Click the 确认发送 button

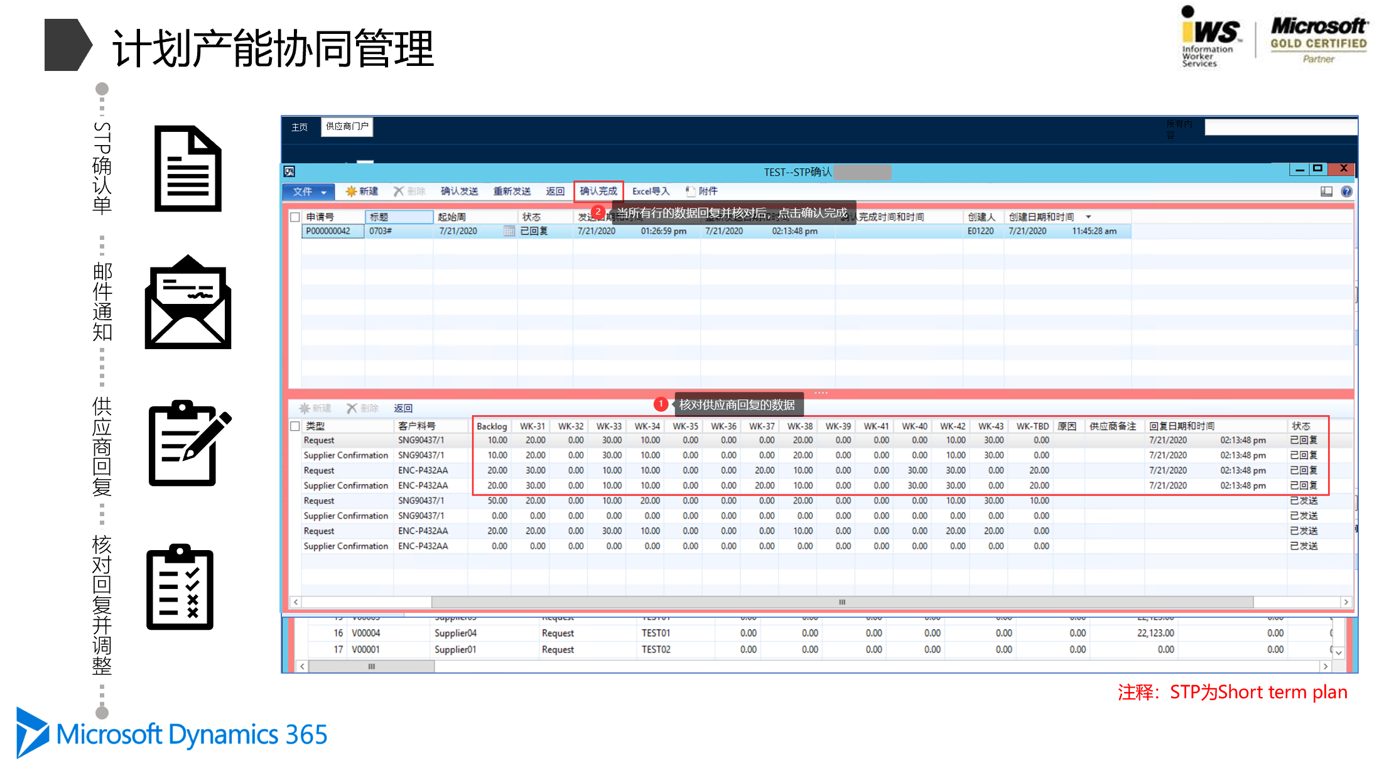click(459, 192)
